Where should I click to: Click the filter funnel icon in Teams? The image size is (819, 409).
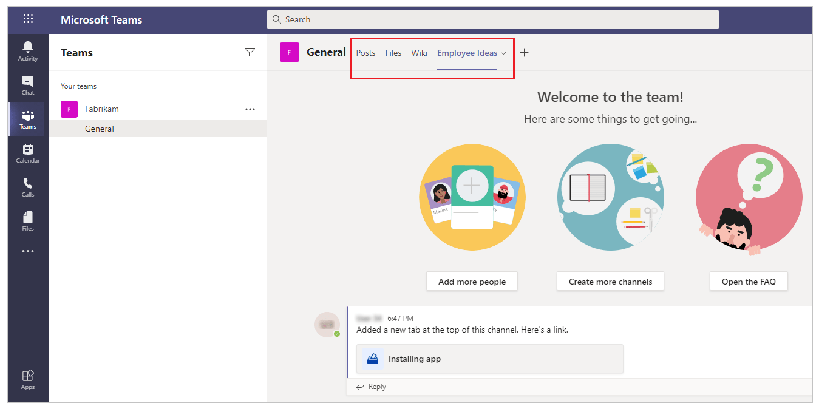[250, 53]
